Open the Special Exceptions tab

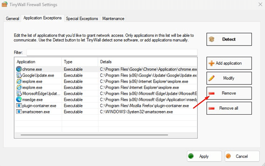[82, 19]
